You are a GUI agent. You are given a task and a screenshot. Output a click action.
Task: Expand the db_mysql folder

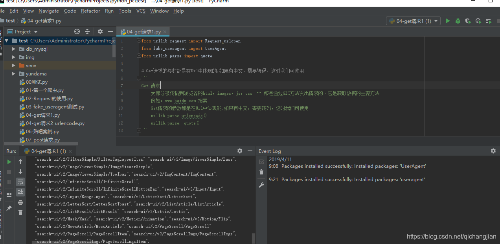pyautogui.click(x=14, y=49)
